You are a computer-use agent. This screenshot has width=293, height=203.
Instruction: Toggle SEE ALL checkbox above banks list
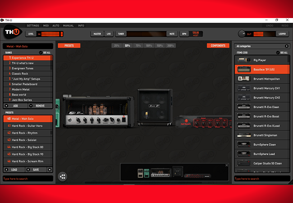(41, 52)
